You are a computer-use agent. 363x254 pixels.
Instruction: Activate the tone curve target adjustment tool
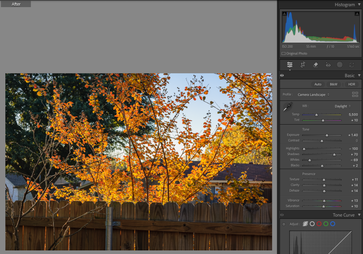(x=284, y=224)
